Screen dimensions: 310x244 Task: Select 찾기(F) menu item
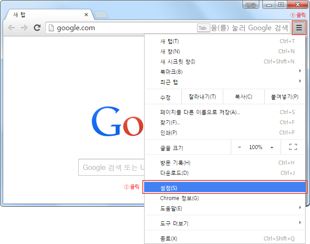coord(225,122)
